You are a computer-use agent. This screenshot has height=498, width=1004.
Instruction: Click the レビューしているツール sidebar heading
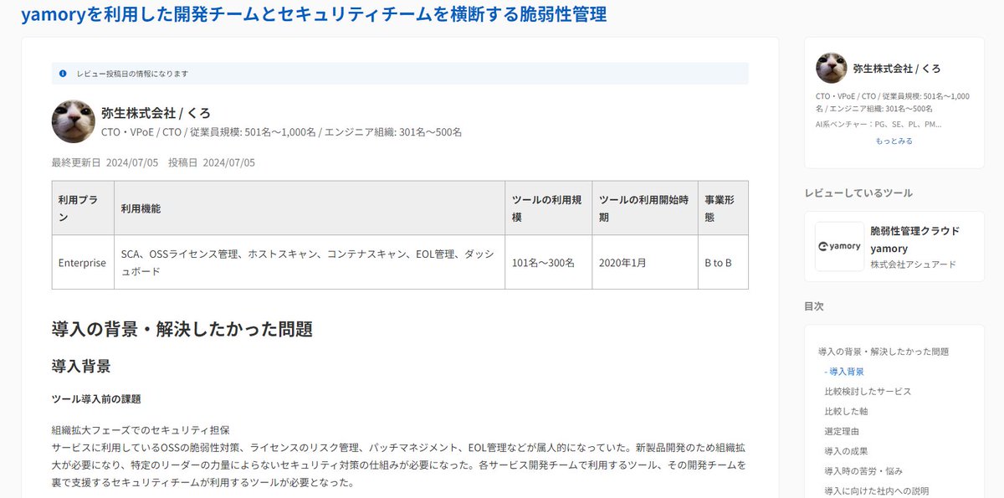(x=858, y=193)
